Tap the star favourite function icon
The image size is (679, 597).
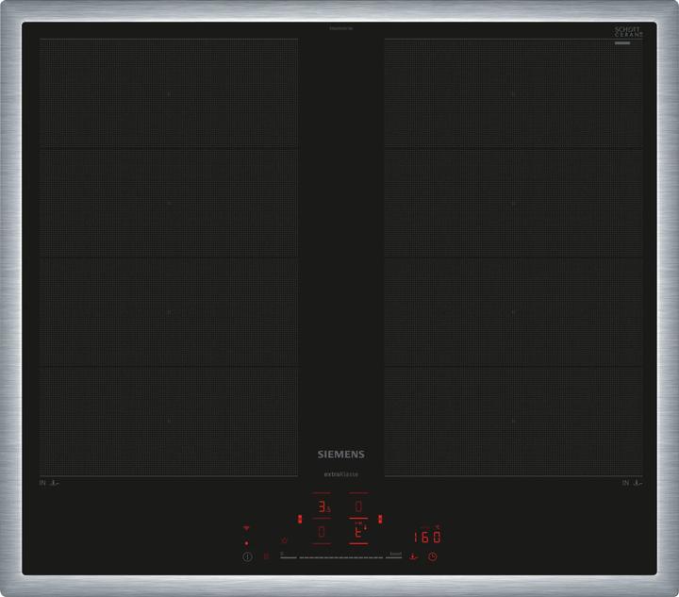284,540
